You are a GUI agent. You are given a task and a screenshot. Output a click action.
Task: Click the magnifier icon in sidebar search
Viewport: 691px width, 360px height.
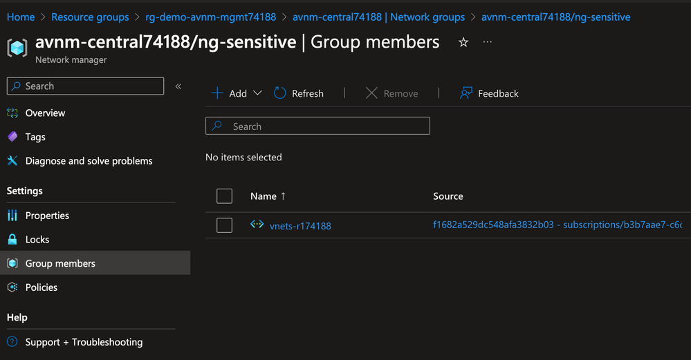click(x=16, y=86)
